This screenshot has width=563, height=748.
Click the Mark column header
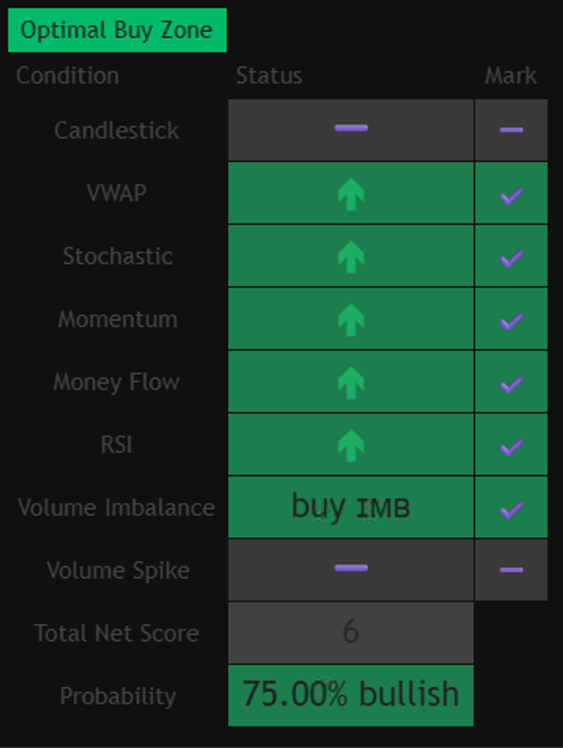[x=510, y=76]
